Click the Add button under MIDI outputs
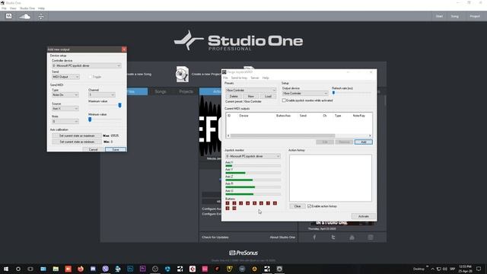Image resolution: width=487 pixels, height=274 pixels. coord(364,142)
